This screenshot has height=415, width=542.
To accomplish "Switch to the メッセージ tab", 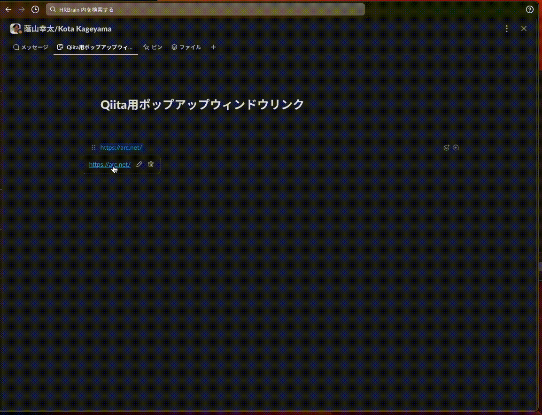I will (x=30, y=47).
